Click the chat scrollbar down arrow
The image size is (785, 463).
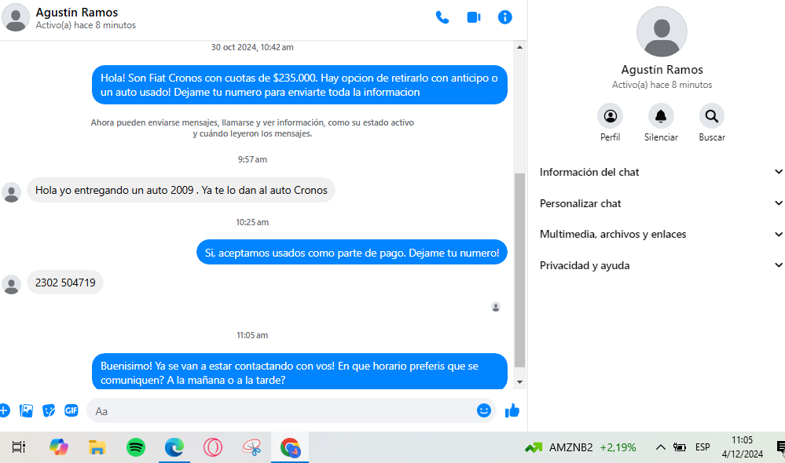pos(519,381)
